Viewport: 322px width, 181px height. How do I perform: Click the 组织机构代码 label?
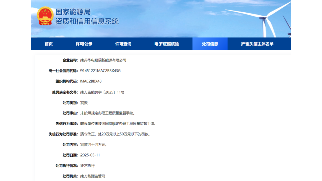pos(67,81)
